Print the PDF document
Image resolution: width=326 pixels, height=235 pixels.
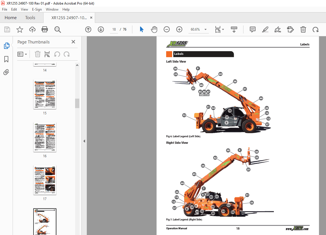(45, 29)
